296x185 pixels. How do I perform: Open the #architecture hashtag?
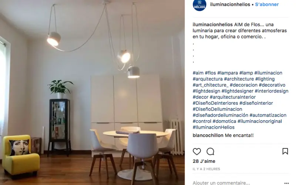[x=239, y=79]
